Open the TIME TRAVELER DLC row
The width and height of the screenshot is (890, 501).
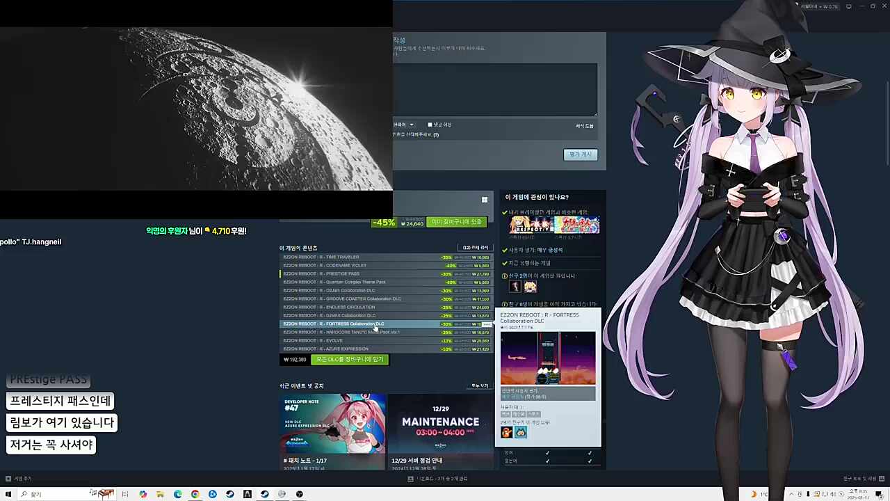click(x=385, y=257)
